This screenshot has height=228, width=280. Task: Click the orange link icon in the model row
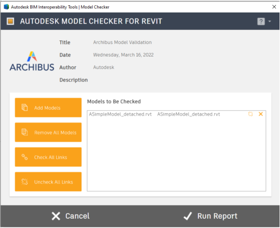pyautogui.click(x=251, y=114)
